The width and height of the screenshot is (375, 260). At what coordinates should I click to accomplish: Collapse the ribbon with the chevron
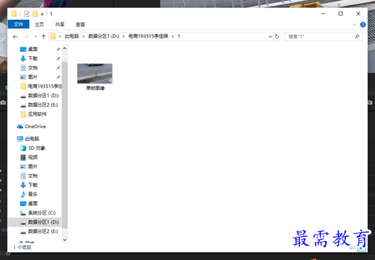pyautogui.click(x=355, y=24)
